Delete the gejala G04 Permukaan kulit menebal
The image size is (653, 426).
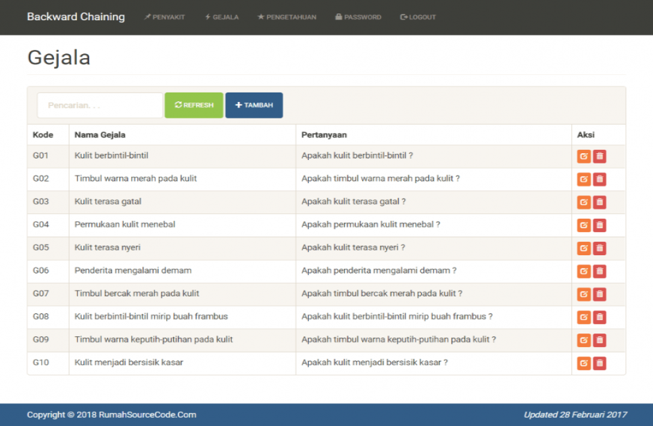(600, 225)
